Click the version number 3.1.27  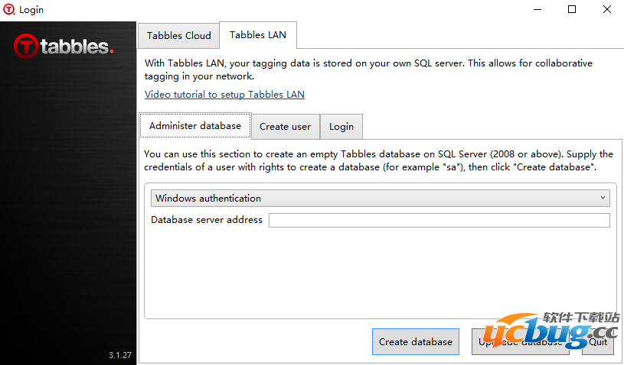120,355
